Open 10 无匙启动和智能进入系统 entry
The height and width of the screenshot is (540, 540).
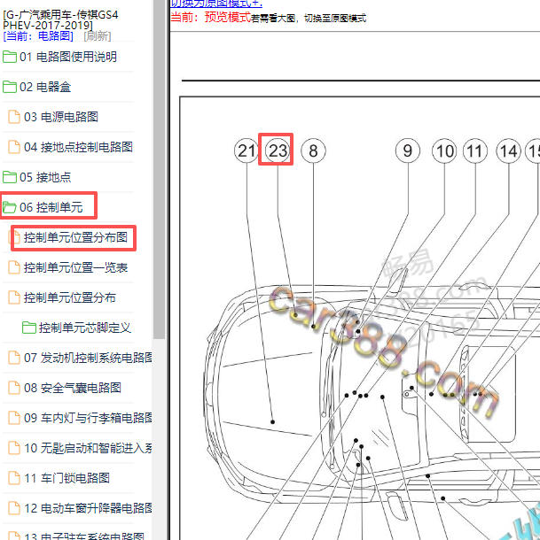88,448
